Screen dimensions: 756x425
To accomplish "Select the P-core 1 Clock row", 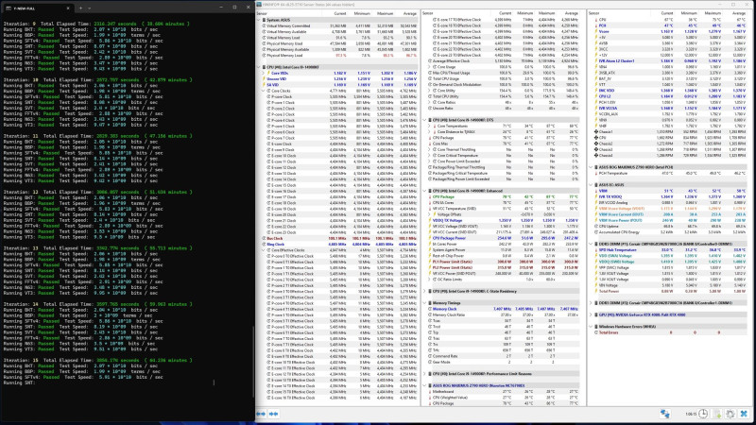I will pos(338,103).
